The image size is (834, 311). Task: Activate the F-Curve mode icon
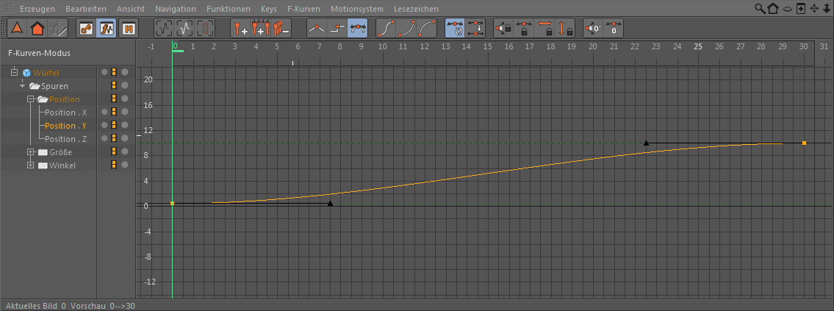tap(107, 29)
